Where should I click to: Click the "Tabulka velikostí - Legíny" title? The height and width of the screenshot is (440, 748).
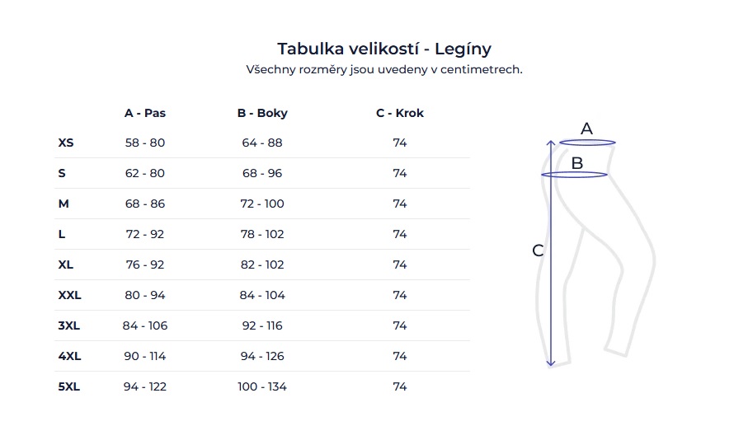point(384,49)
